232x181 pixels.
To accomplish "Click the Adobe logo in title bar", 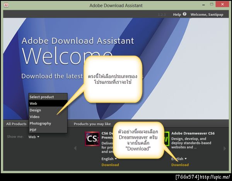I will point(6,5).
